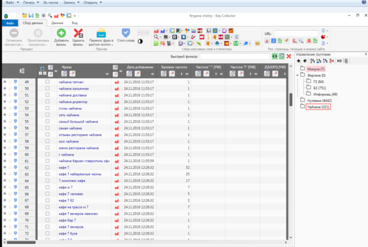Tick the checkbox for row 62 кафе 7
The width and height of the screenshot is (368, 247).
(47, 167)
